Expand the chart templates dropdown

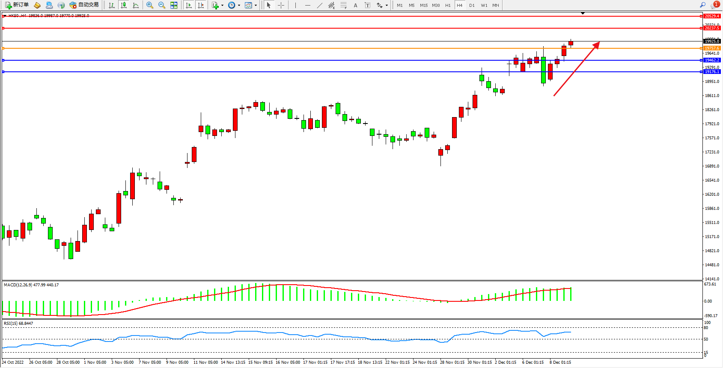pos(256,6)
